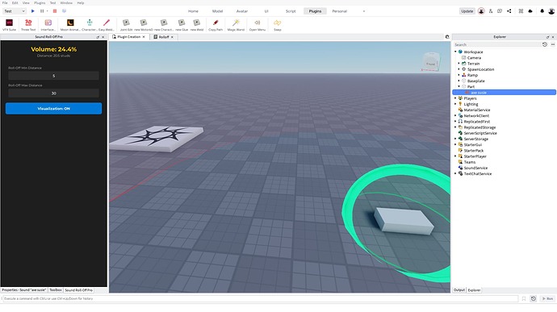
Task: Expand the Baseplate node
Action: click(459, 81)
